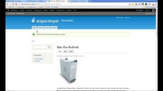This screenshot has width=163, height=91.
Task: Click the Add content shortcut
Action: [11, 13]
